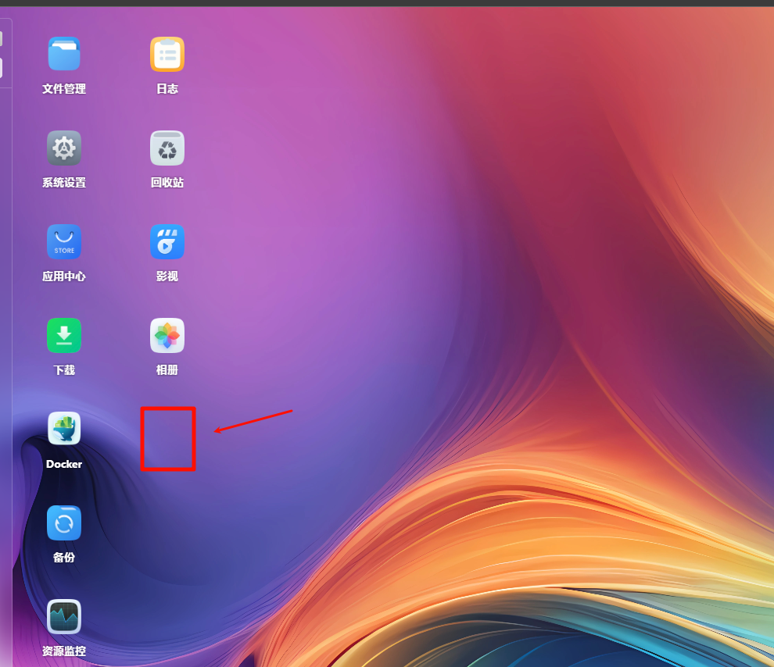Click the 应用中心 text label
The height and width of the screenshot is (667, 774).
tap(64, 276)
